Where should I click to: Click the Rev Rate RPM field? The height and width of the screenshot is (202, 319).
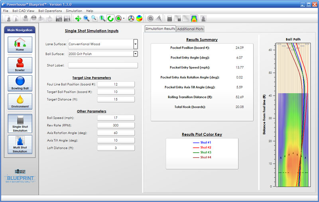(116, 125)
